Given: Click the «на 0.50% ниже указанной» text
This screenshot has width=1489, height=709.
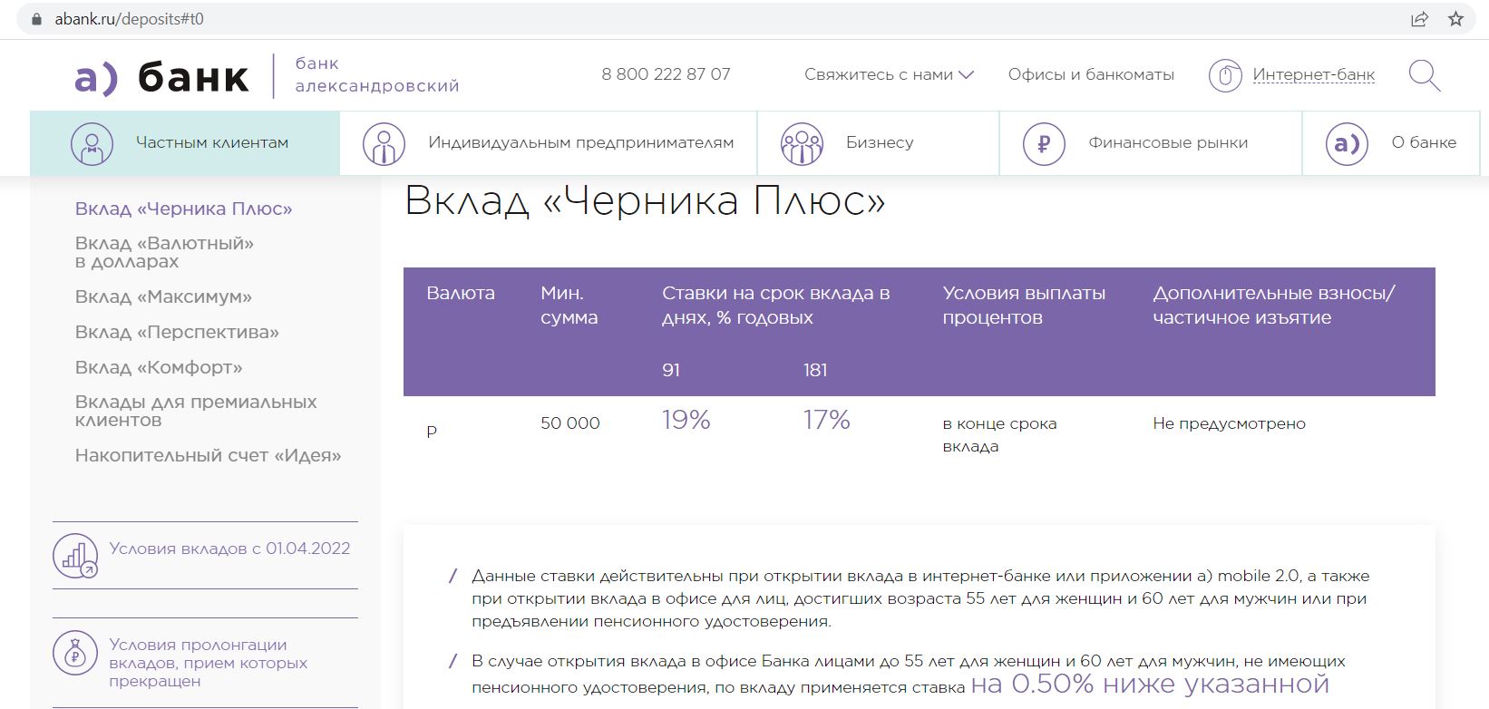Looking at the screenshot, I should point(1150,684).
